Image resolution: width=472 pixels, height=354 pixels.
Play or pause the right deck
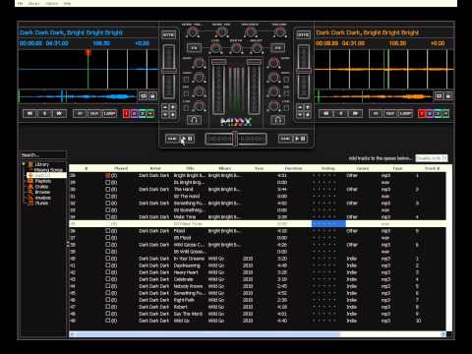coord(300,139)
